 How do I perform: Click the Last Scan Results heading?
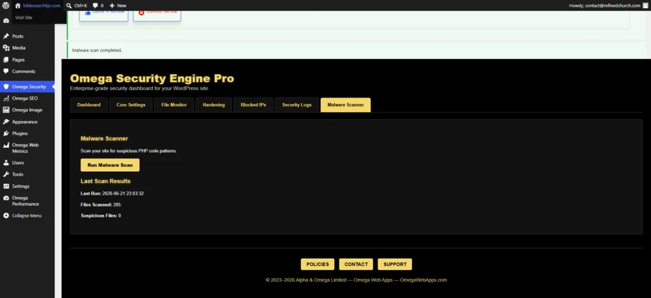click(x=106, y=181)
